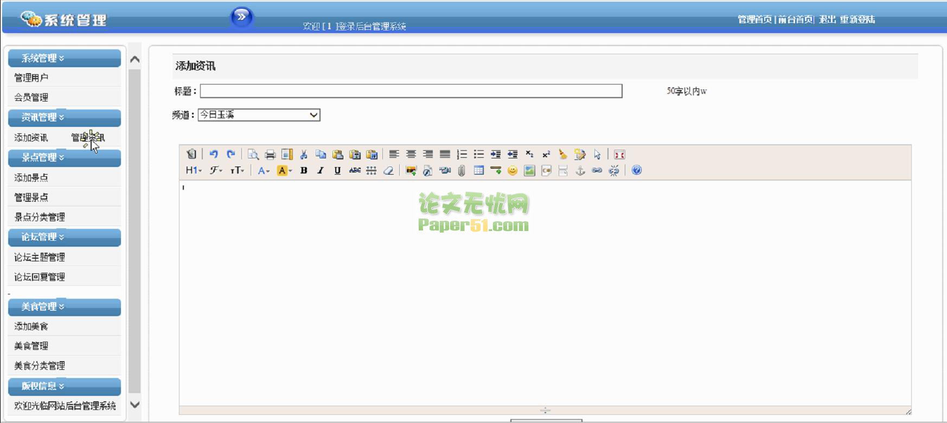Insert a horizontal rule
Viewport: 947px width, 423px height.
click(495, 170)
